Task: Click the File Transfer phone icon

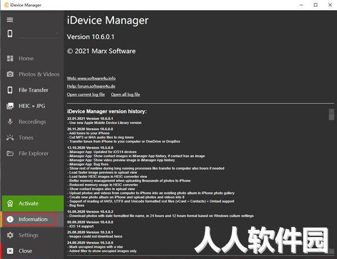Action: [x=10, y=90]
